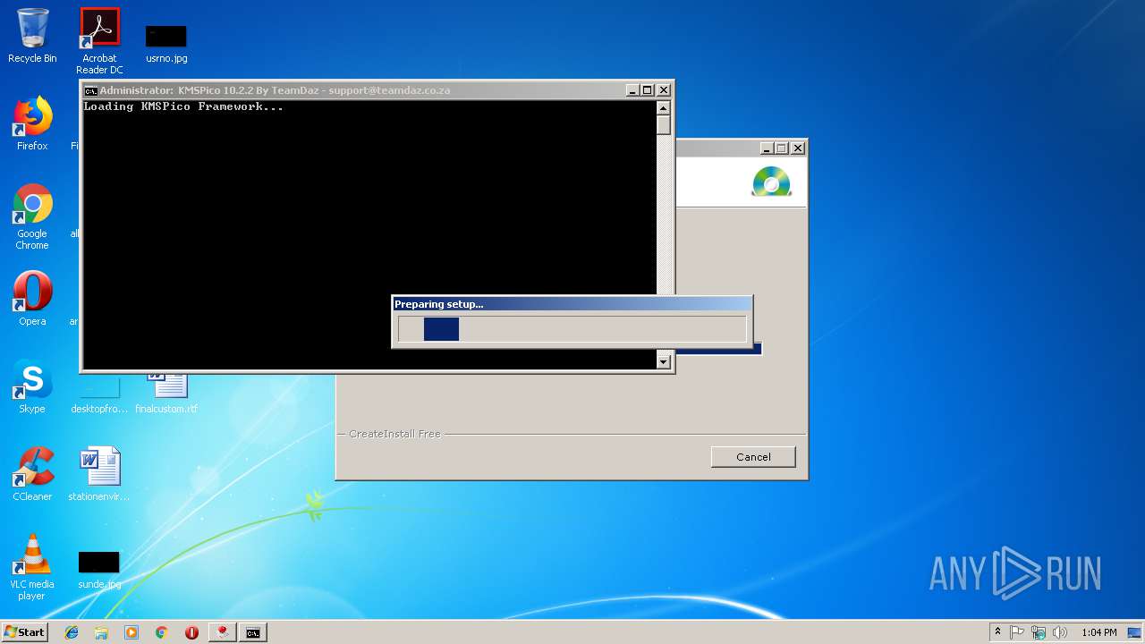Click the Preparing setup progress bar
The image size is (1145, 644).
(x=572, y=329)
